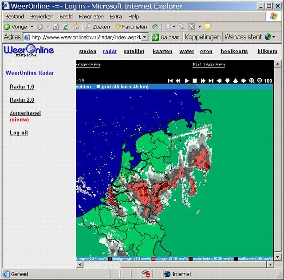284x280 pixels.
Task: Play the radar animation
Action: [x=187, y=81]
